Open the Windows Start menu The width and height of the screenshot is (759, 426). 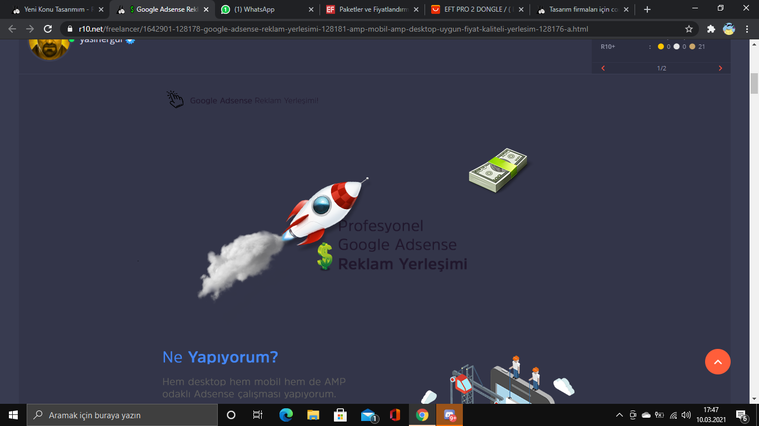(x=13, y=415)
